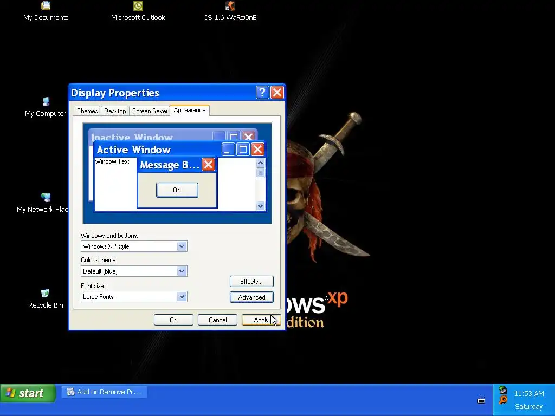555x416 pixels.
Task: Click the preview Message Box close icon
Action: click(x=208, y=165)
